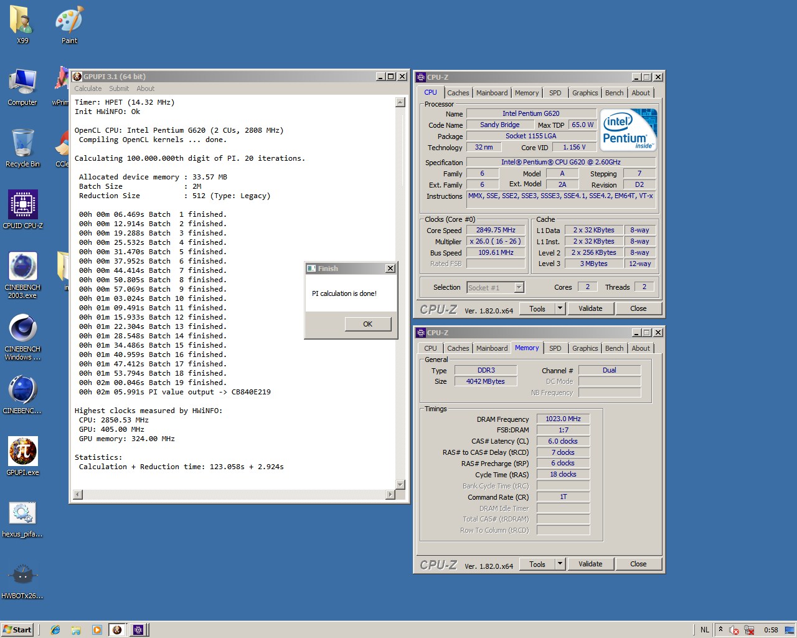This screenshot has width=797, height=638.
Task: Switch to Bench tab in top CPU-Z
Action: 614,93
